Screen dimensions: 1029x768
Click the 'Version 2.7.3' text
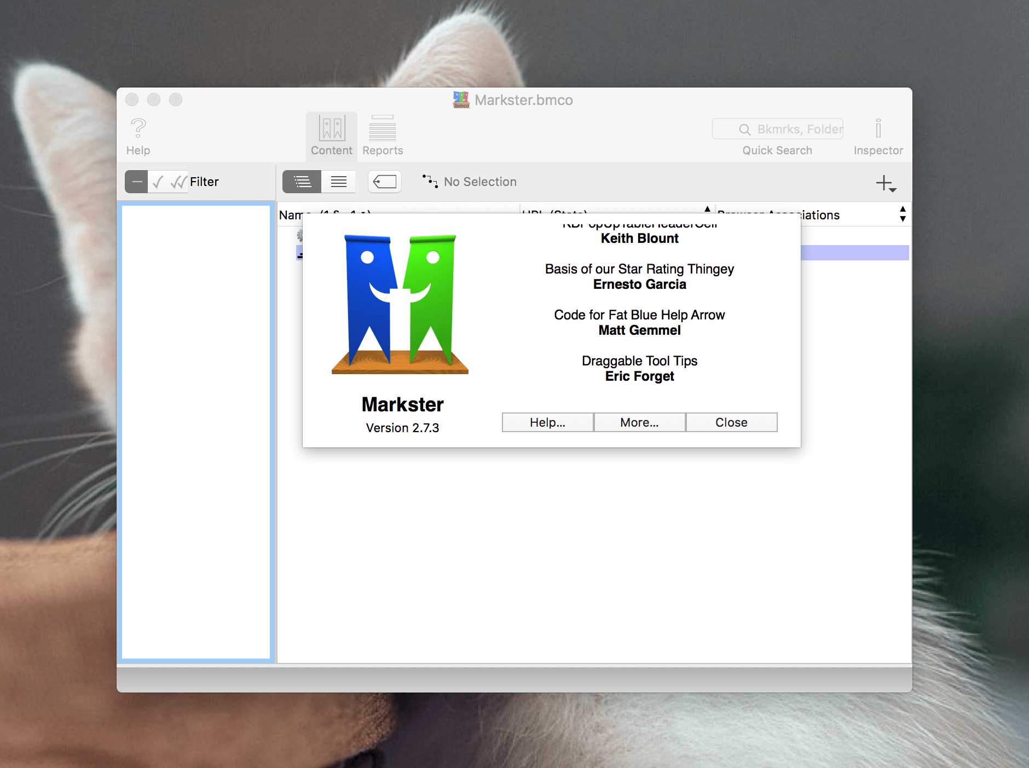[x=402, y=428]
